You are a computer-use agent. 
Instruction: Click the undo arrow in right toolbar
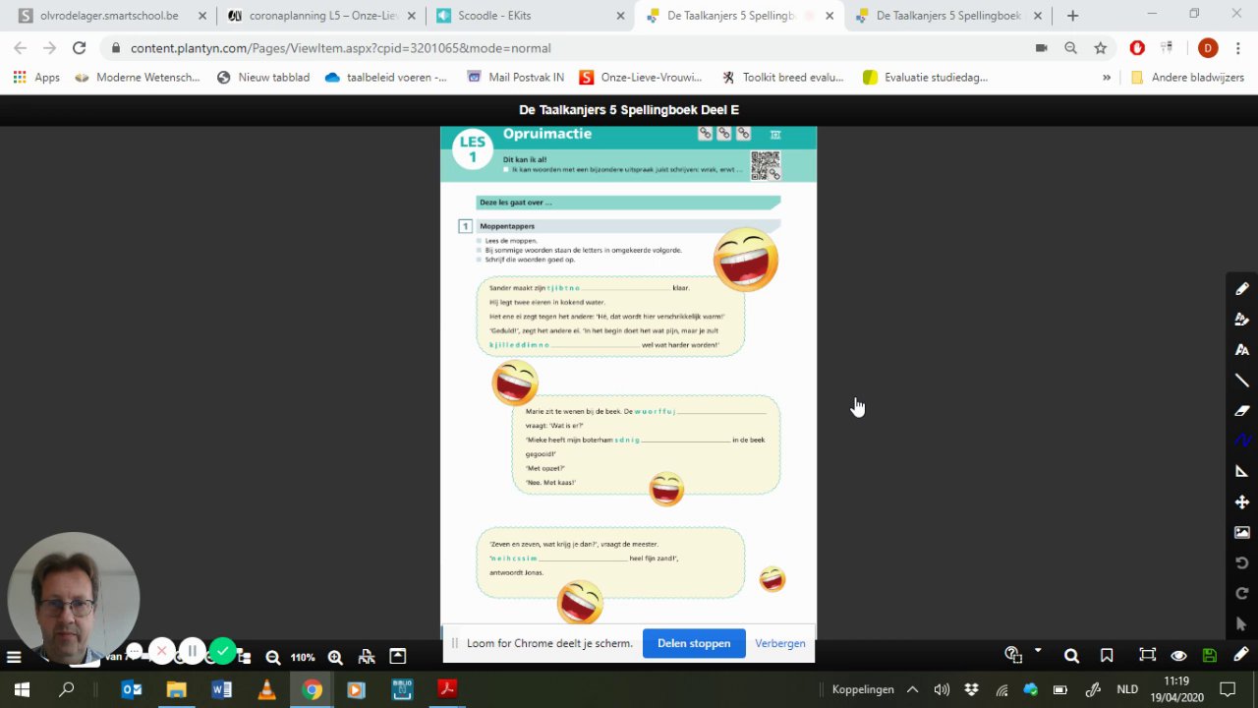click(x=1242, y=562)
